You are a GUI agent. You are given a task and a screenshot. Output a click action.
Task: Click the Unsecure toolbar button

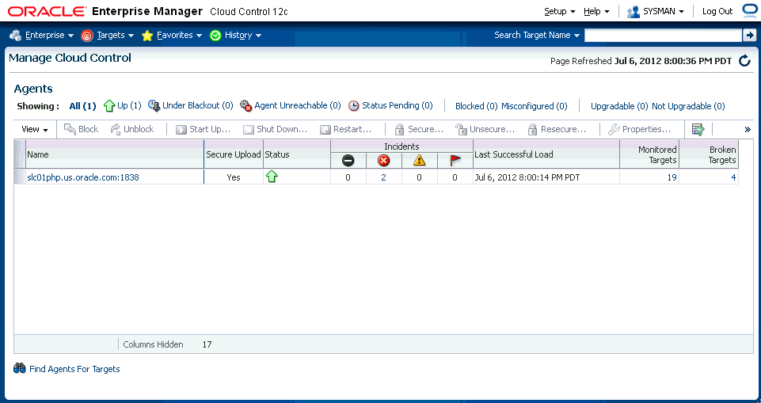click(x=485, y=130)
